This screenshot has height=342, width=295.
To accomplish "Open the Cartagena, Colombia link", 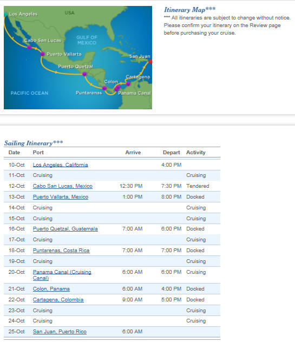I will point(58,300).
